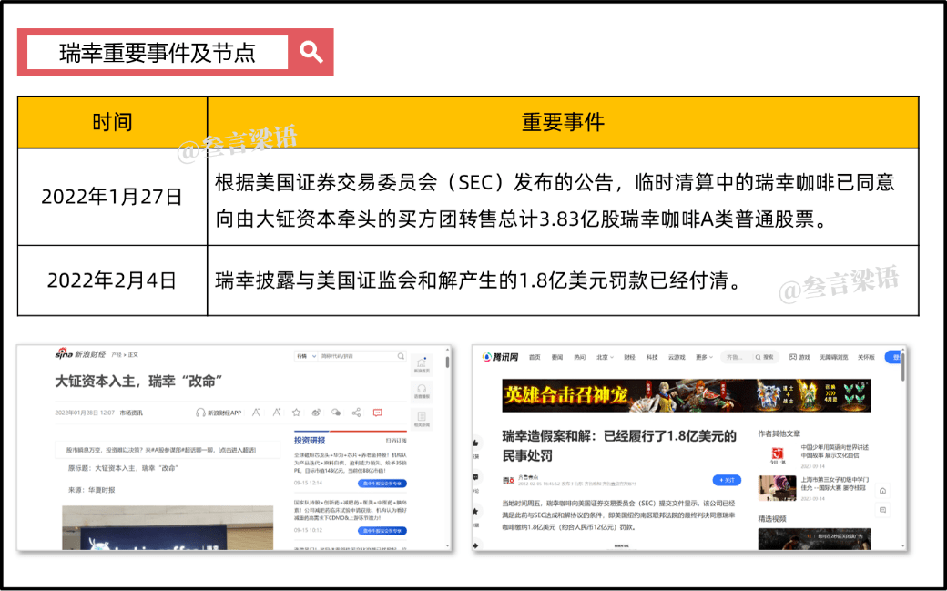Click the 语音播报 headphone icon in Sina sidebar
Viewport: 947px width, 591px height.
pyautogui.click(x=422, y=391)
